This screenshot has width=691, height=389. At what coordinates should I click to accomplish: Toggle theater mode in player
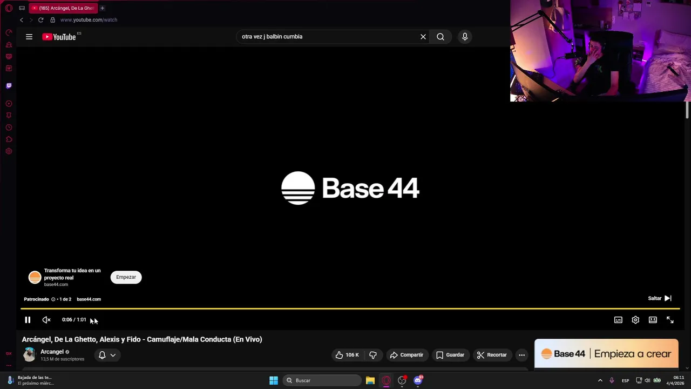(x=653, y=320)
